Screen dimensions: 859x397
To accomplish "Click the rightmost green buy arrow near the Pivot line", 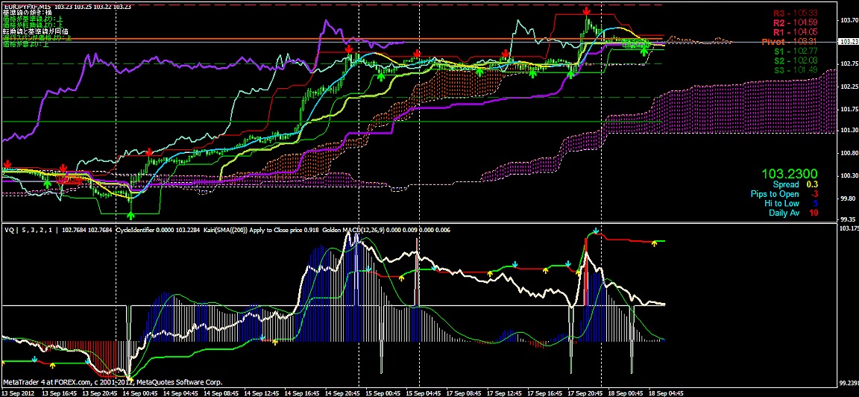I will (x=644, y=50).
